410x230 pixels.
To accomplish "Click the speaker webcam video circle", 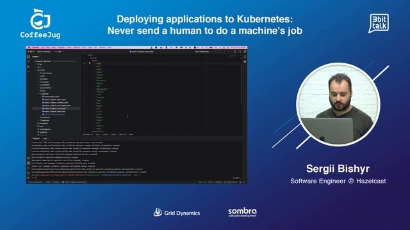I will (338, 104).
